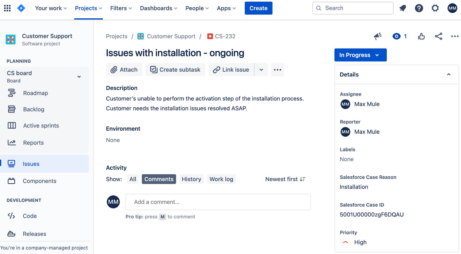Click the Code brackets icon

pos(11,216)
